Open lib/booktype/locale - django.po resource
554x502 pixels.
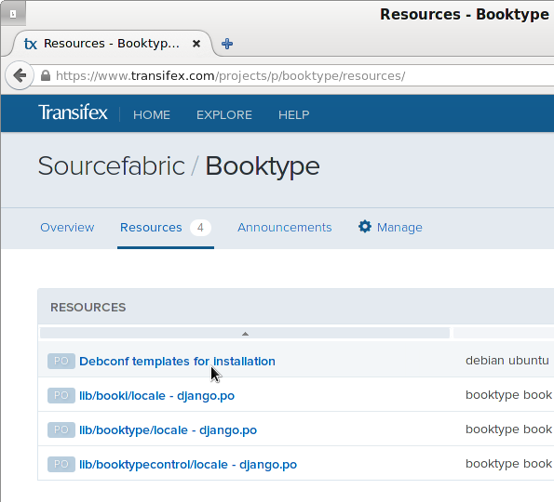pos(168,430)
